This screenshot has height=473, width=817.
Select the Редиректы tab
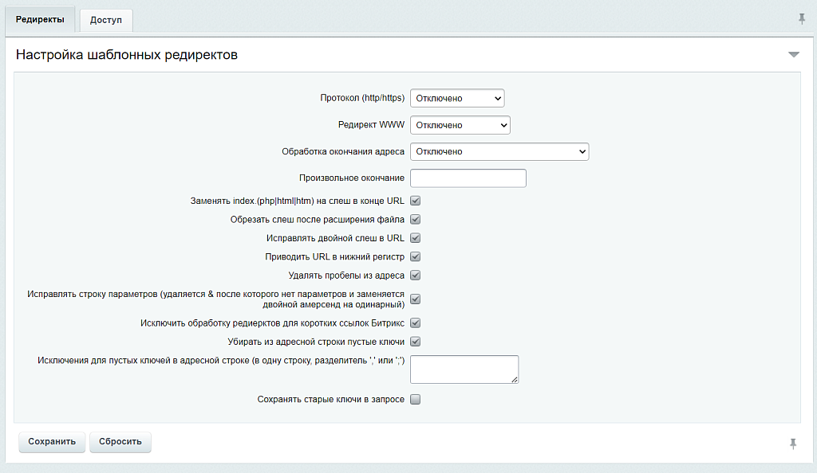(x=39, y=21)
